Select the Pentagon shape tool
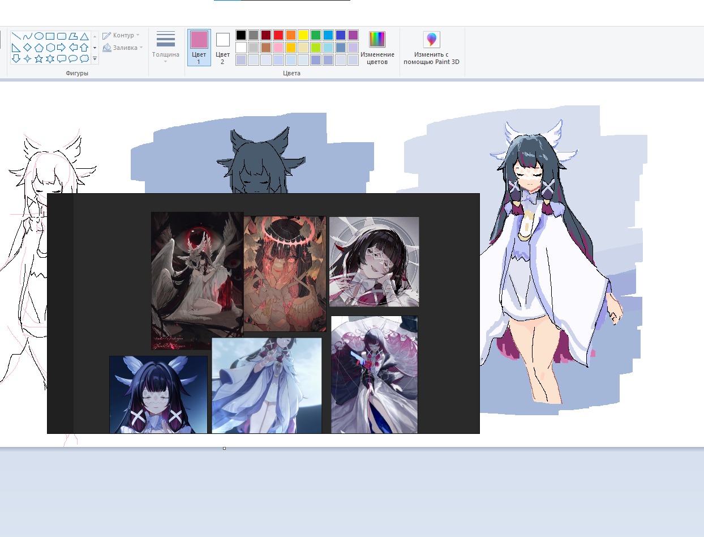Screen dimensions: 704x537 pyautogui.click(x=38, y=47)
